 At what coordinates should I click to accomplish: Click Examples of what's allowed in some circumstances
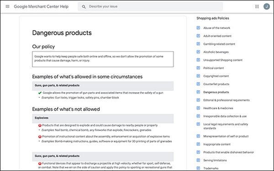[87, 77]
